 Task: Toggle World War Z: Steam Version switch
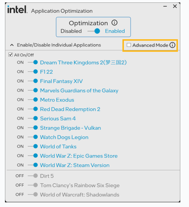(33, 165)
